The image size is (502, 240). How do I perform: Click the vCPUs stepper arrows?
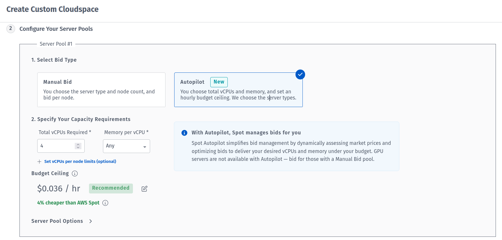[x=78, y=146]
